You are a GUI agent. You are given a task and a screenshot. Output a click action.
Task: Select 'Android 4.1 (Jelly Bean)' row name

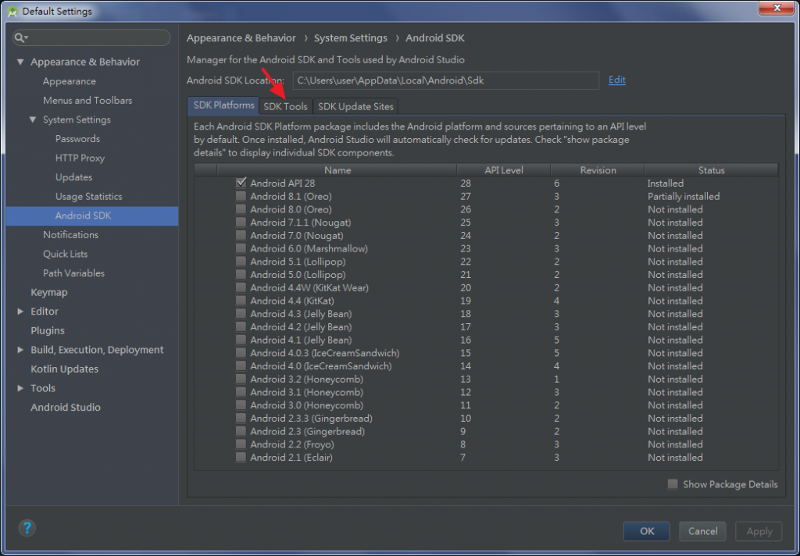301,340
